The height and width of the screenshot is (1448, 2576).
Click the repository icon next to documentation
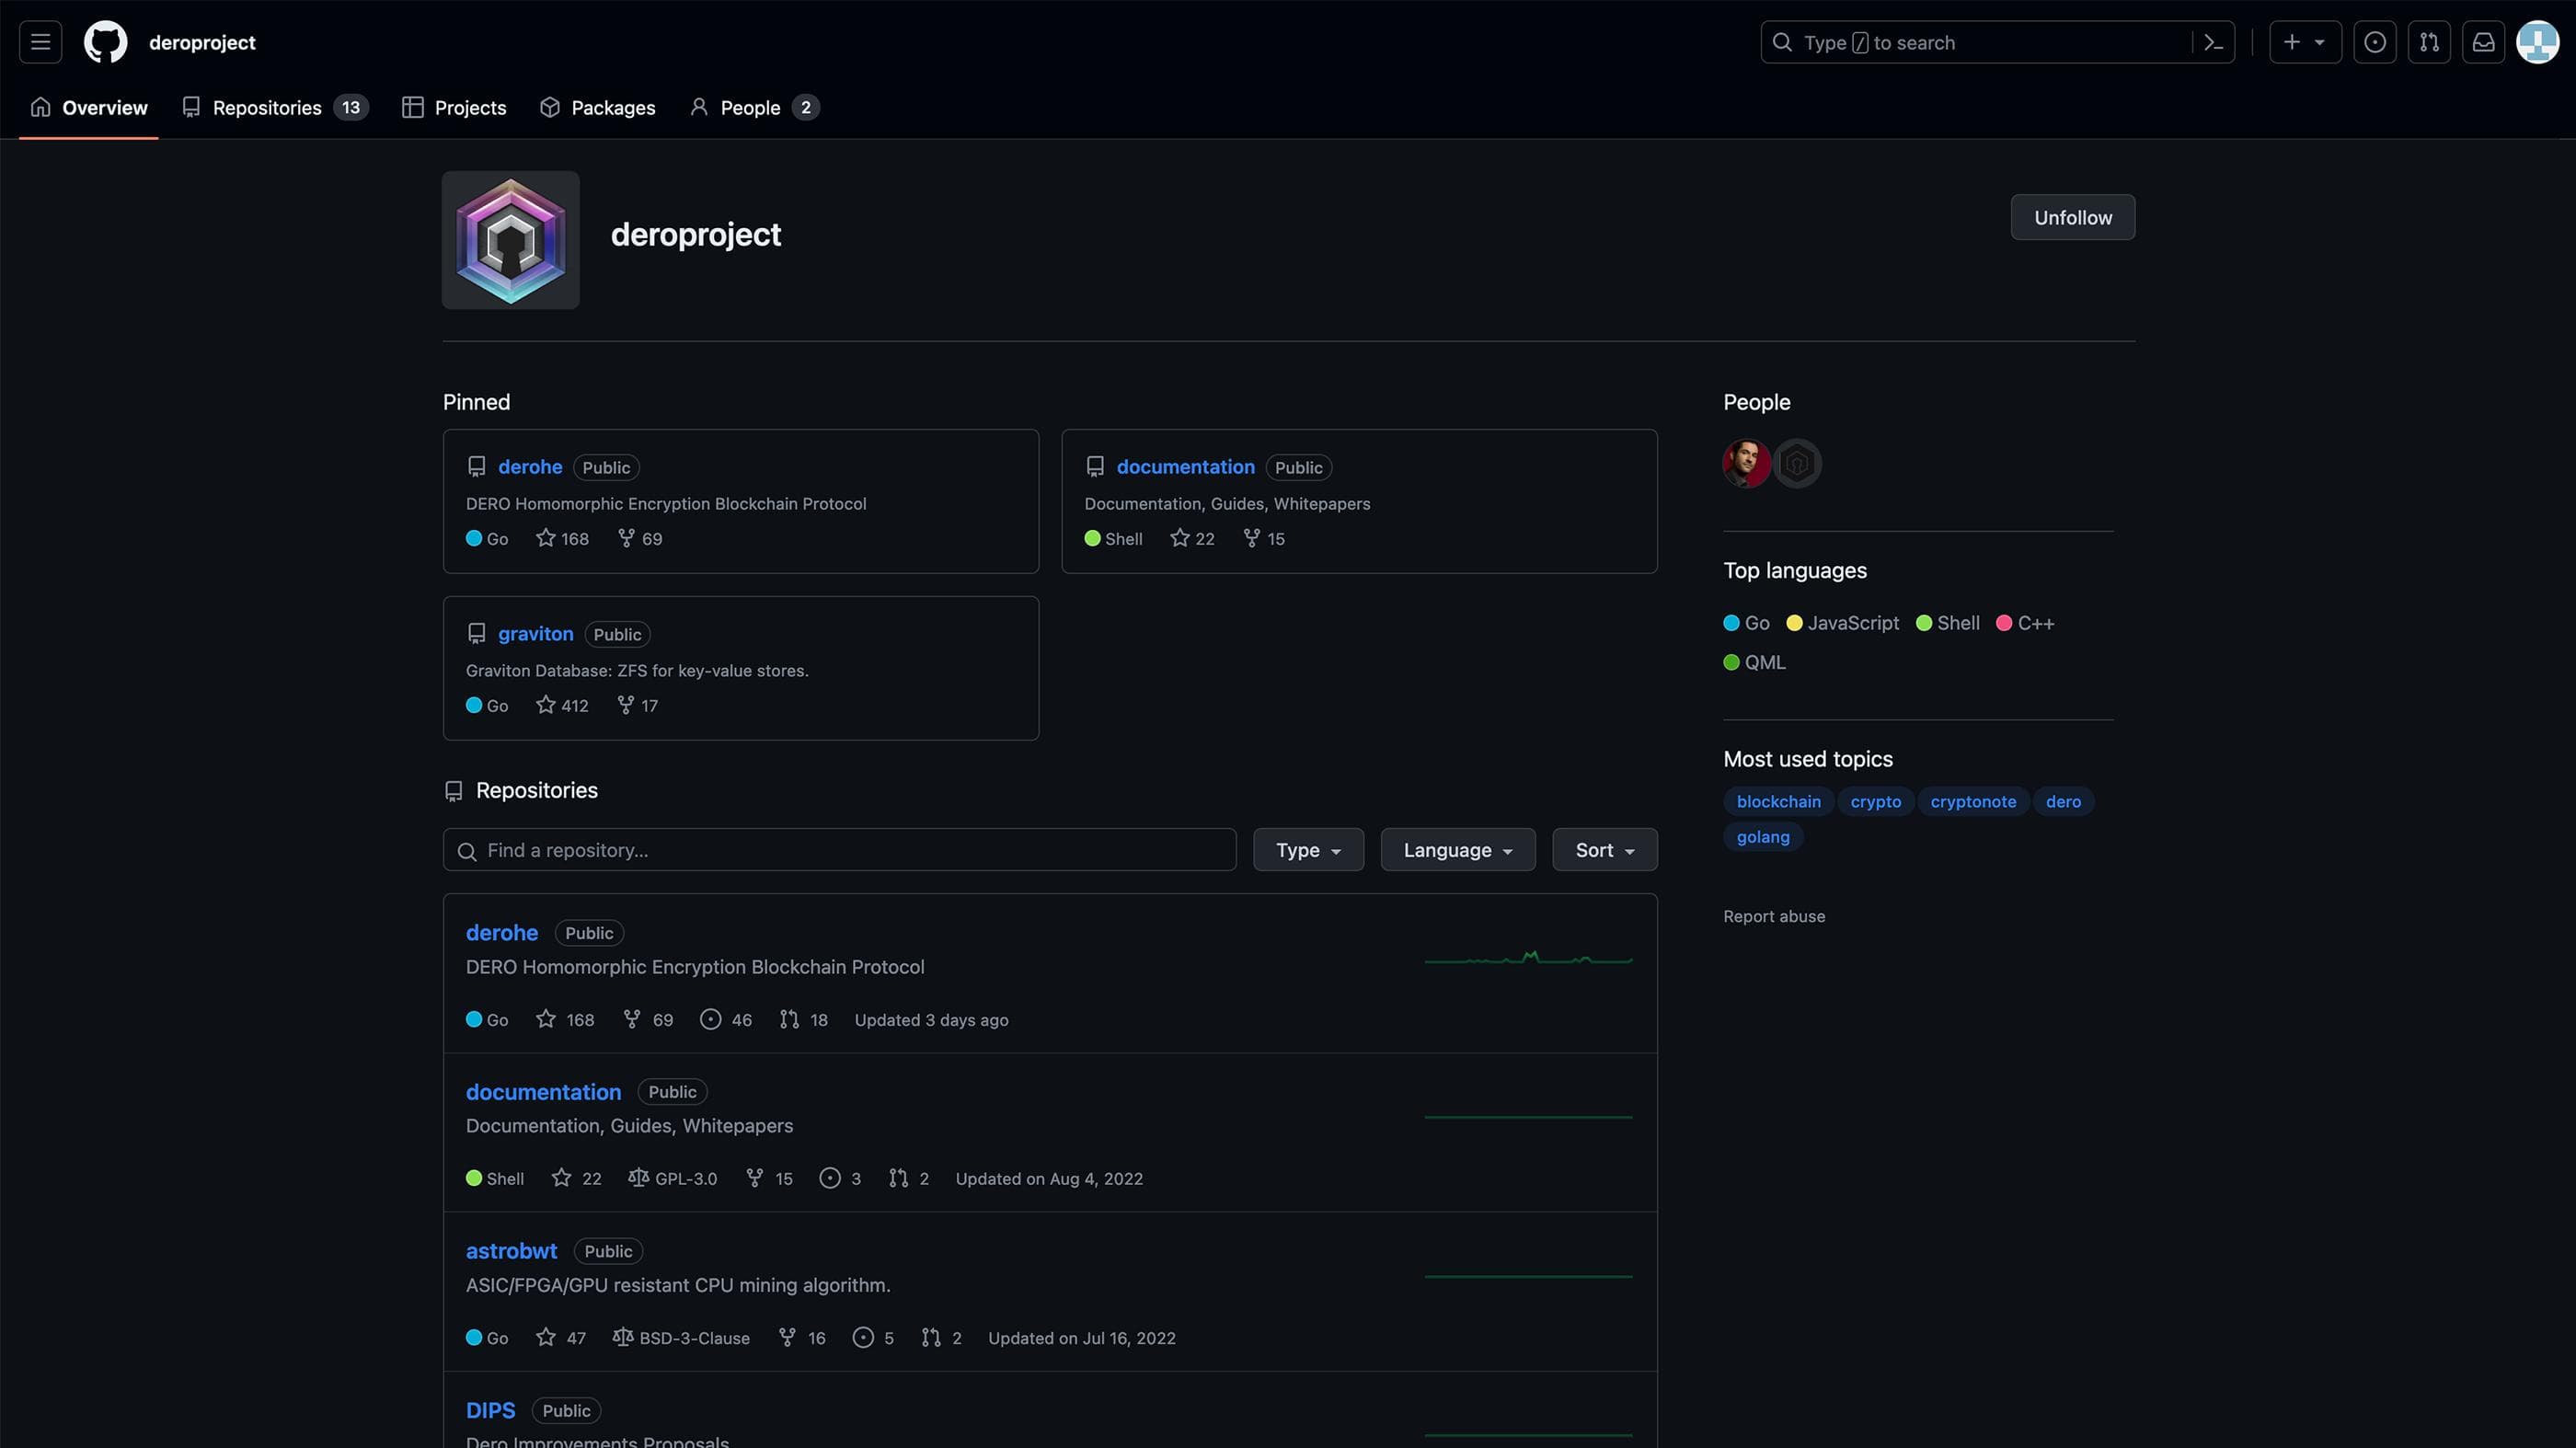click(1093, 467)
